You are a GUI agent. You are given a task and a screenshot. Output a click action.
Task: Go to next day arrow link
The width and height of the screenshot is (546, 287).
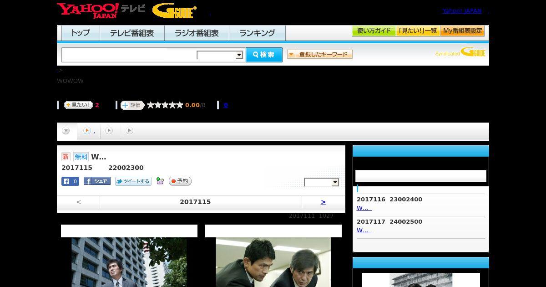(x=323, y=202)
